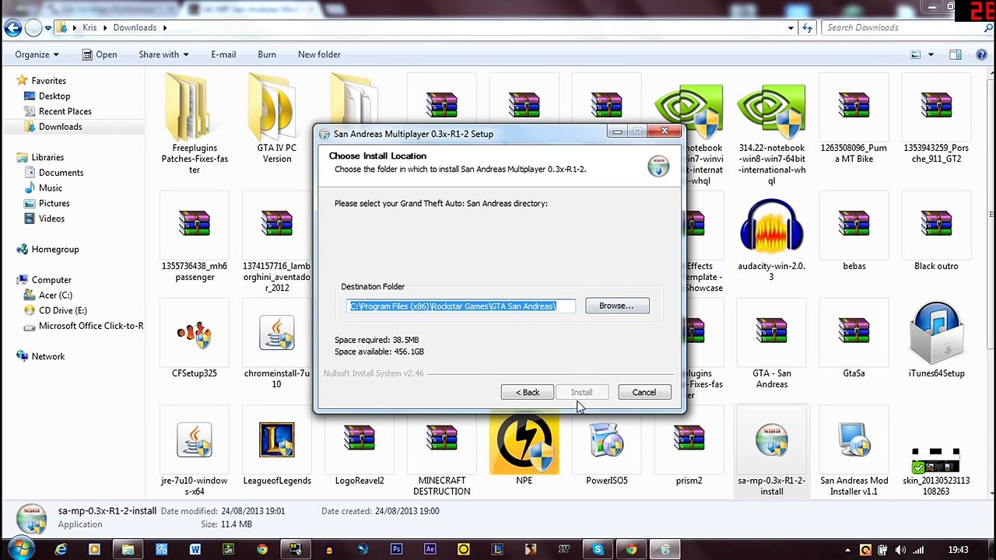Select the 1353943259_Porsche_911_GT2 archive
The width and height of the screenshot is (996, 560).
point(936,119)
